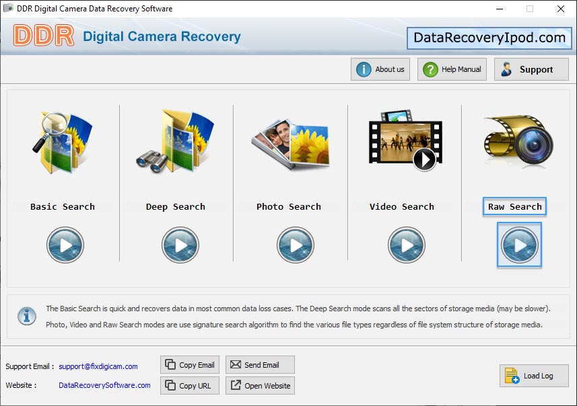The image size is (577, 406).
Task: Open the DataRecoverySoftware.com website link
Action: tap(104, 385)
